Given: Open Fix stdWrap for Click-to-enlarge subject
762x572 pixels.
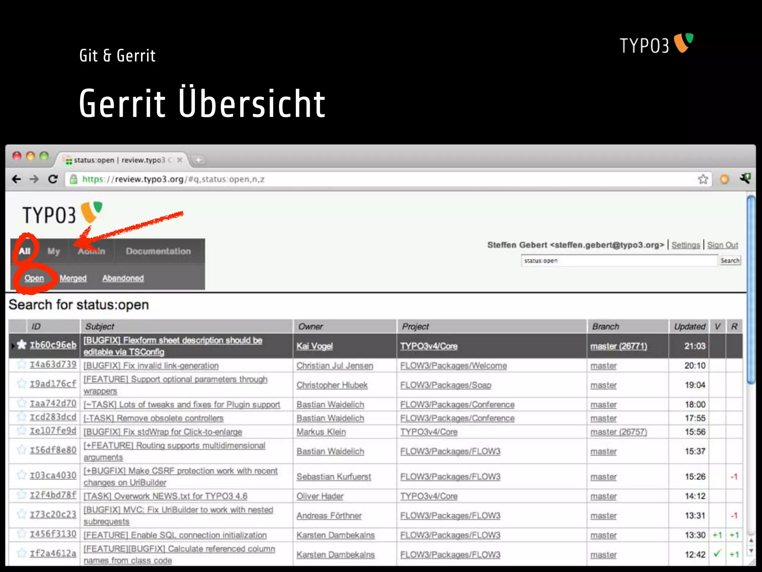Looking at the screenshot, I should (x=163, y=432).
